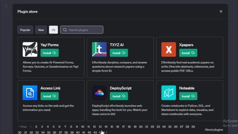
Task: Click the search magnifier icon
Action: click(65, 30)
